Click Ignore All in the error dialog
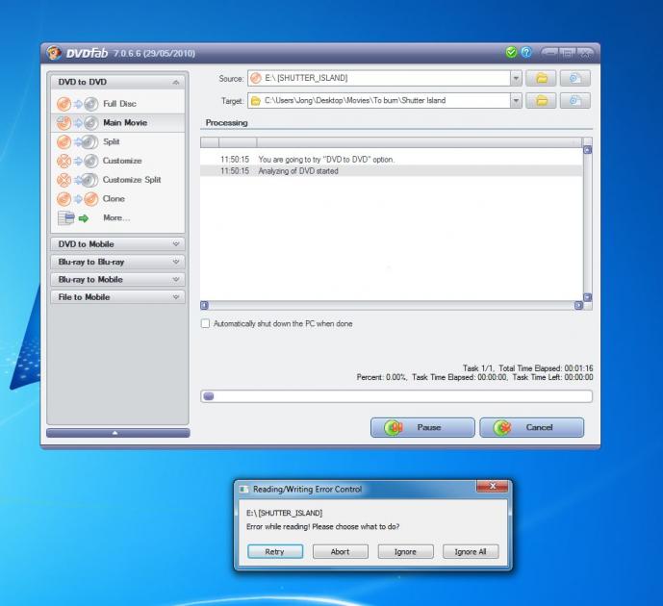 [x=471, y=551]
